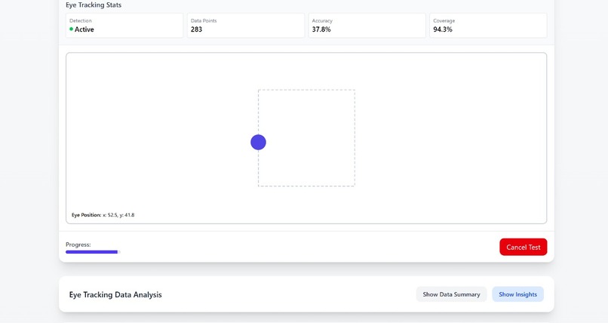Screen dimensions: 608x323
Task: Click the Eye Tracking Stats heading
Action: 94,5
